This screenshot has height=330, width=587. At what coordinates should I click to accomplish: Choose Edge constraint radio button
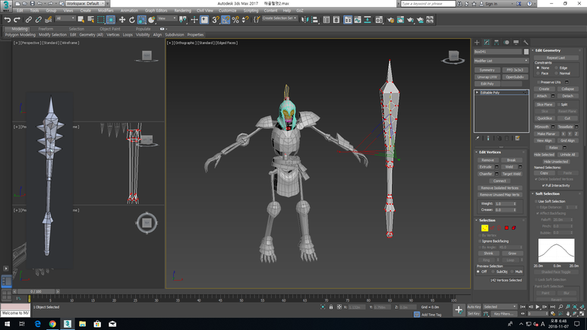[557, 68]
